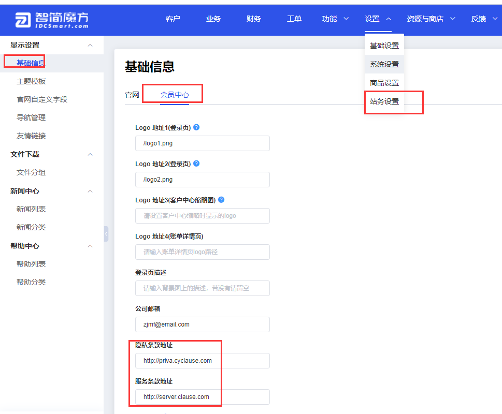Screen dimensions: 502x414
Task: Switch to the 会员中心 tab
Action: coord(175,95)
